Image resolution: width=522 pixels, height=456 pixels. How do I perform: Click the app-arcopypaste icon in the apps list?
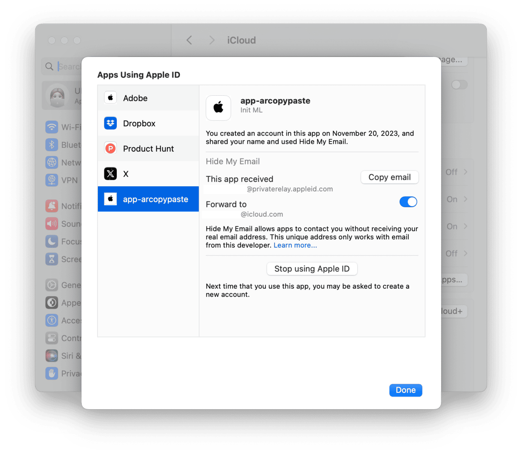click(110, 199)
